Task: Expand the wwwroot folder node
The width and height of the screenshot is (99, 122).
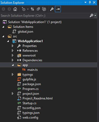Action: [x=12, y=55]
